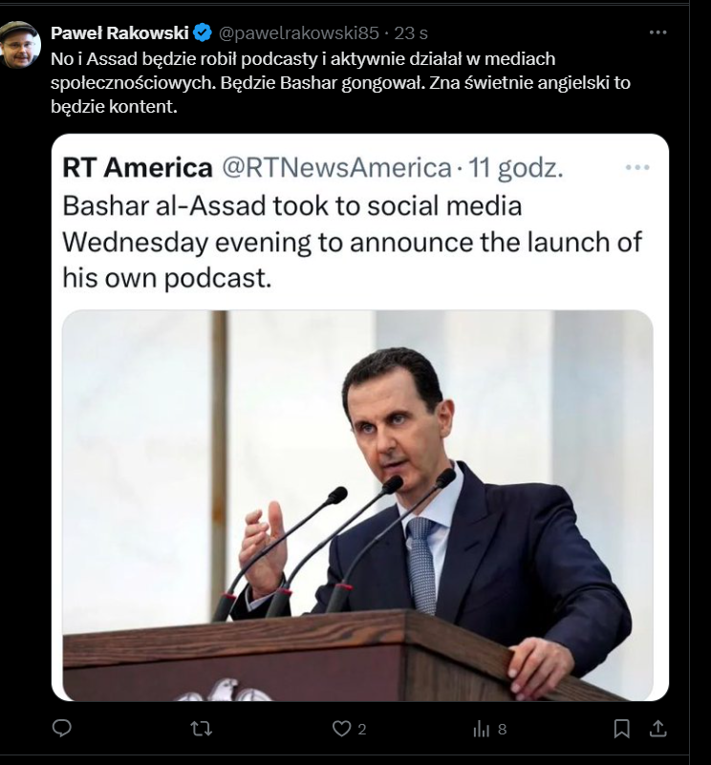Share the post via the share icon
The width and height of the screenshot is (711, 765).
pyautogui.click(x=657, y=729)
